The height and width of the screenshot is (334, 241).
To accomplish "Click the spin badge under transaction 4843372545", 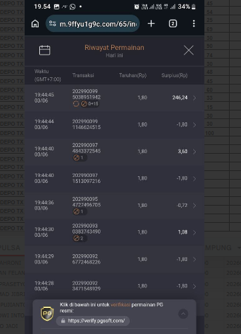I will pos(79,158).
